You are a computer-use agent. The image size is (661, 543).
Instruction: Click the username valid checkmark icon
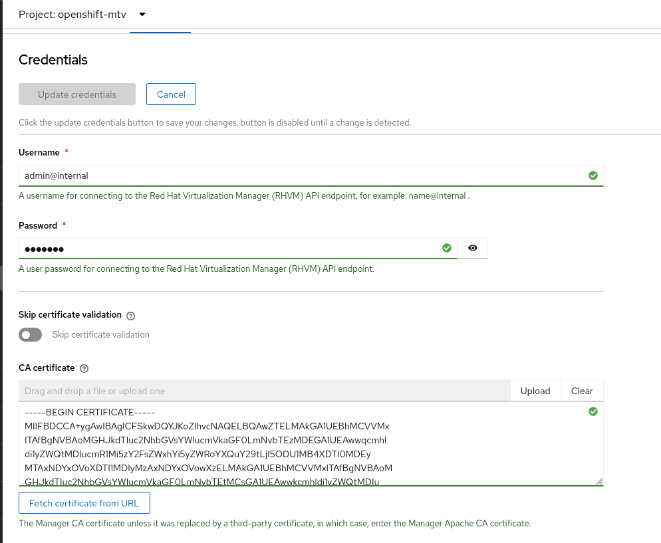tap(593, 175)
